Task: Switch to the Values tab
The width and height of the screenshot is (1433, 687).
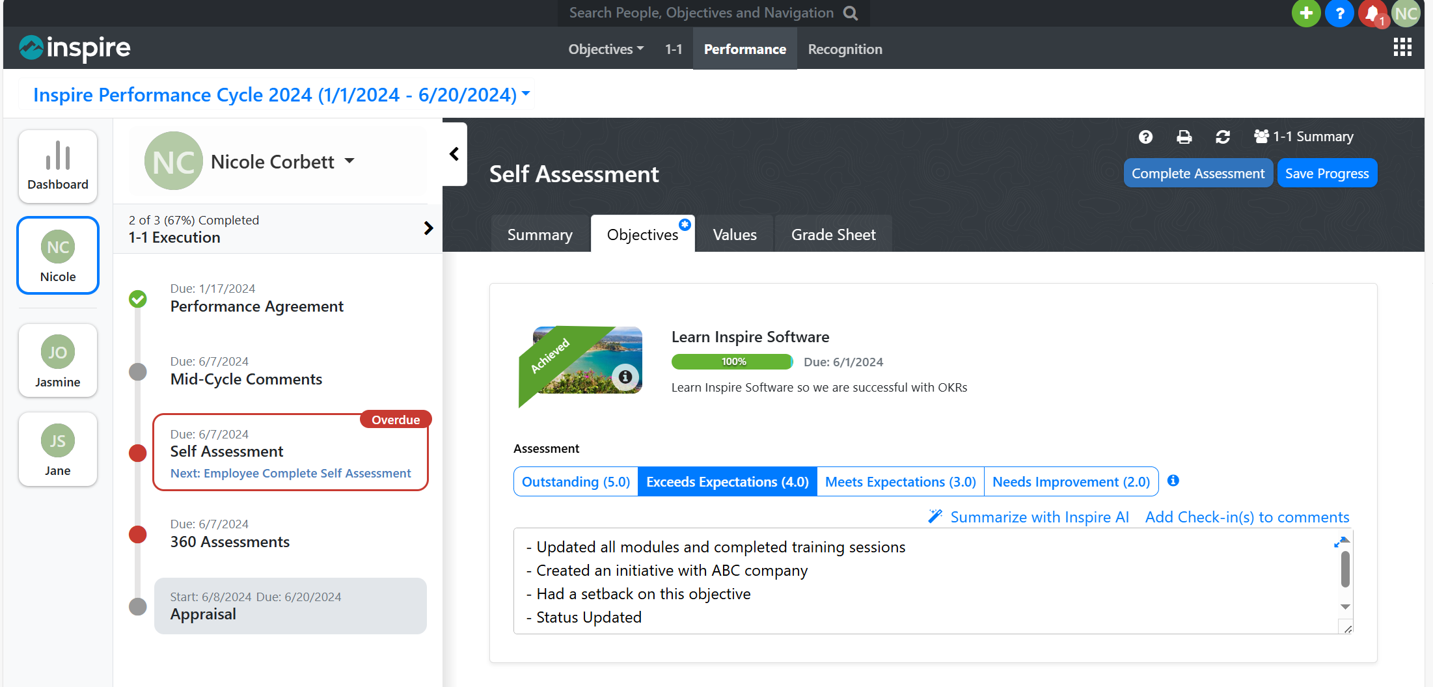Action: click(735, 234)
